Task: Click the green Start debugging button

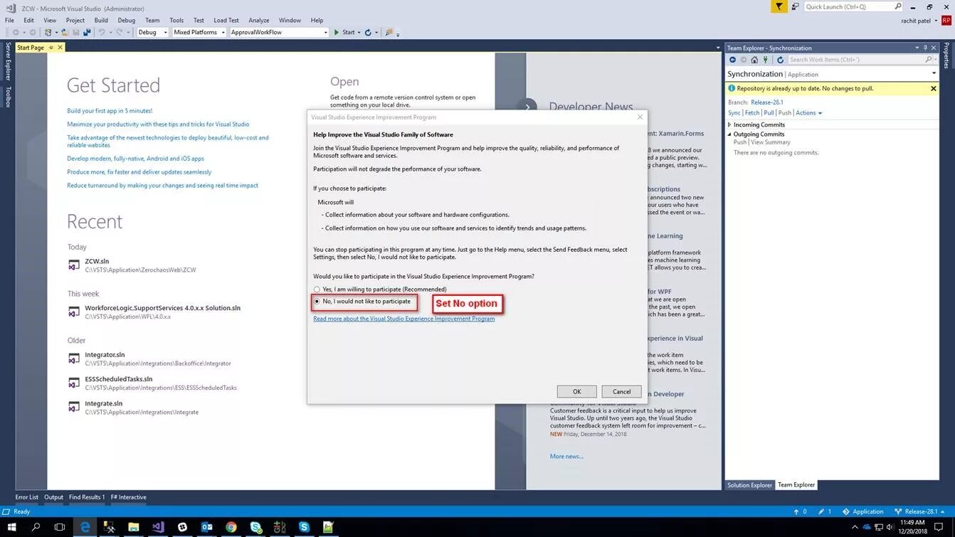Action: point(344,32)
